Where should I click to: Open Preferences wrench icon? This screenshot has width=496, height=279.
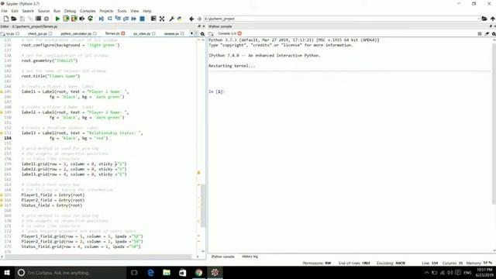[x=171, y=19]
